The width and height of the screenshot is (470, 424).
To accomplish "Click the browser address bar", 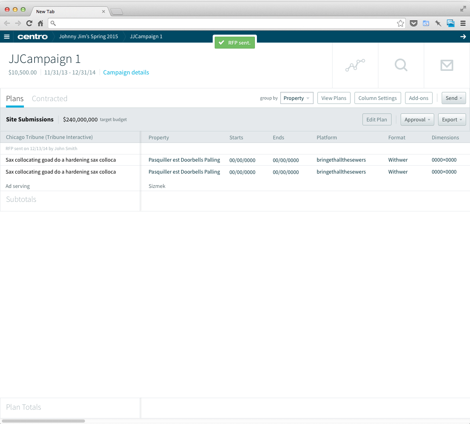I will [227, 23].
